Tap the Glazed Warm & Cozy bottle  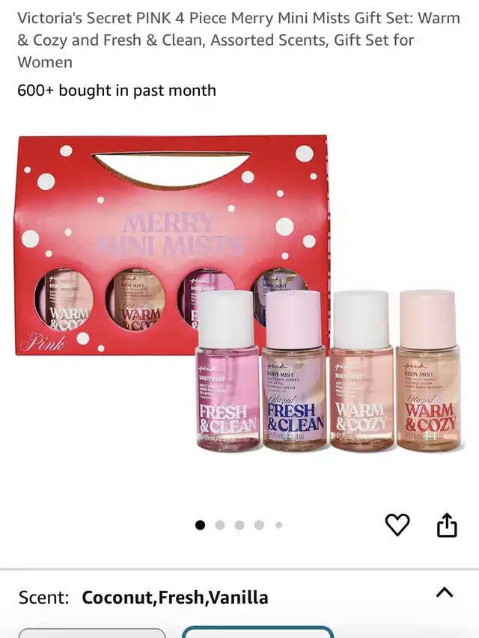tap(429, 371)
